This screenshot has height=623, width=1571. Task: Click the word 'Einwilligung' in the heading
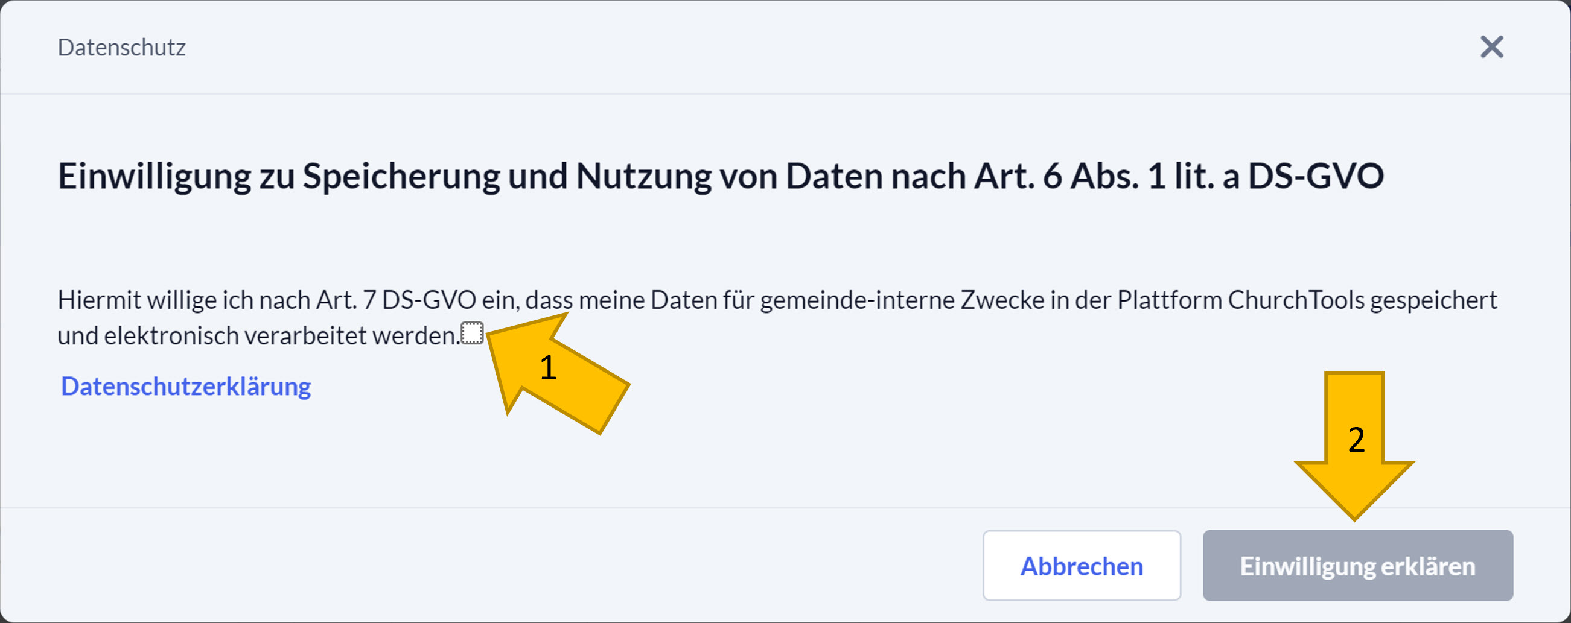point(154,177)
